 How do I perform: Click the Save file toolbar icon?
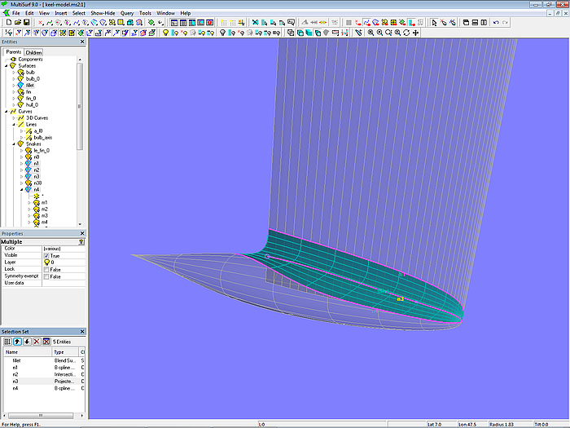pos(27,23)
